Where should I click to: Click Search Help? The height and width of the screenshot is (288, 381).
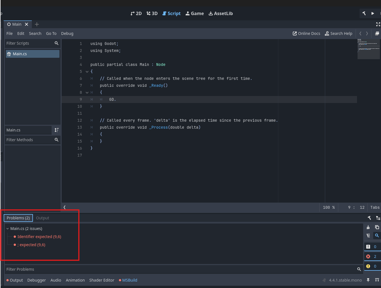click(339, 33)
